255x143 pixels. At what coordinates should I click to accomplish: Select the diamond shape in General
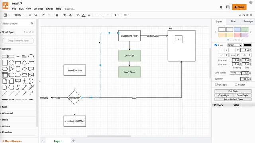coord(24,63)
